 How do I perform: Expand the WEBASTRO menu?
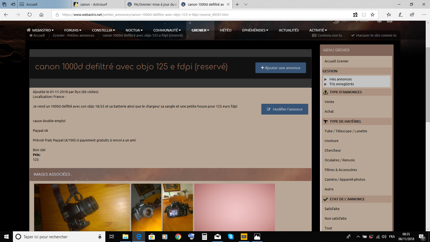click(40, 30)
